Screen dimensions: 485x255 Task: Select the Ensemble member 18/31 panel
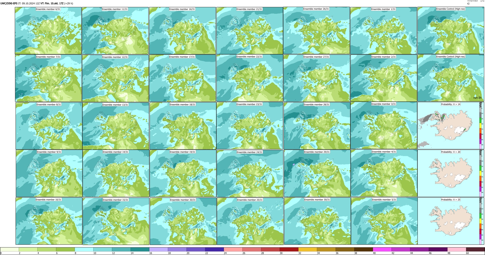183,126
